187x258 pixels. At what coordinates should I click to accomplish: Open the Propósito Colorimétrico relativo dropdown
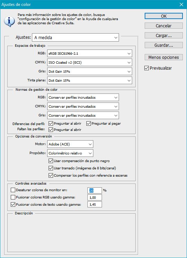(x=70, y=153)
